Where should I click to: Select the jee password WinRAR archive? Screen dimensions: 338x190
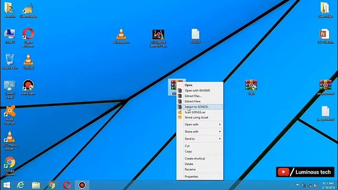325,87
